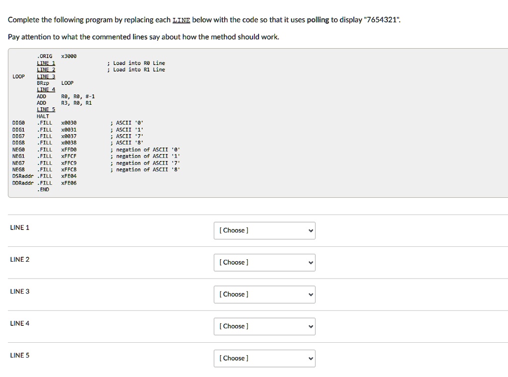508x377 pixels.
Task: Open the LINE 1 answer dropdown
Action: point(264,230)
